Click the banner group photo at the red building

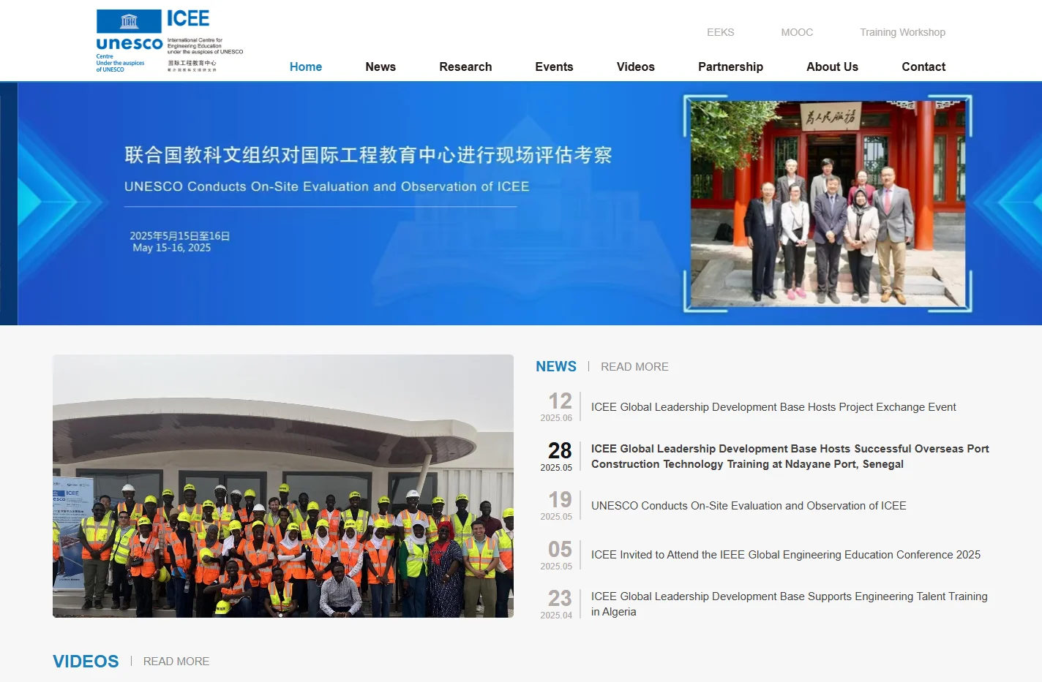click(828, 203)
